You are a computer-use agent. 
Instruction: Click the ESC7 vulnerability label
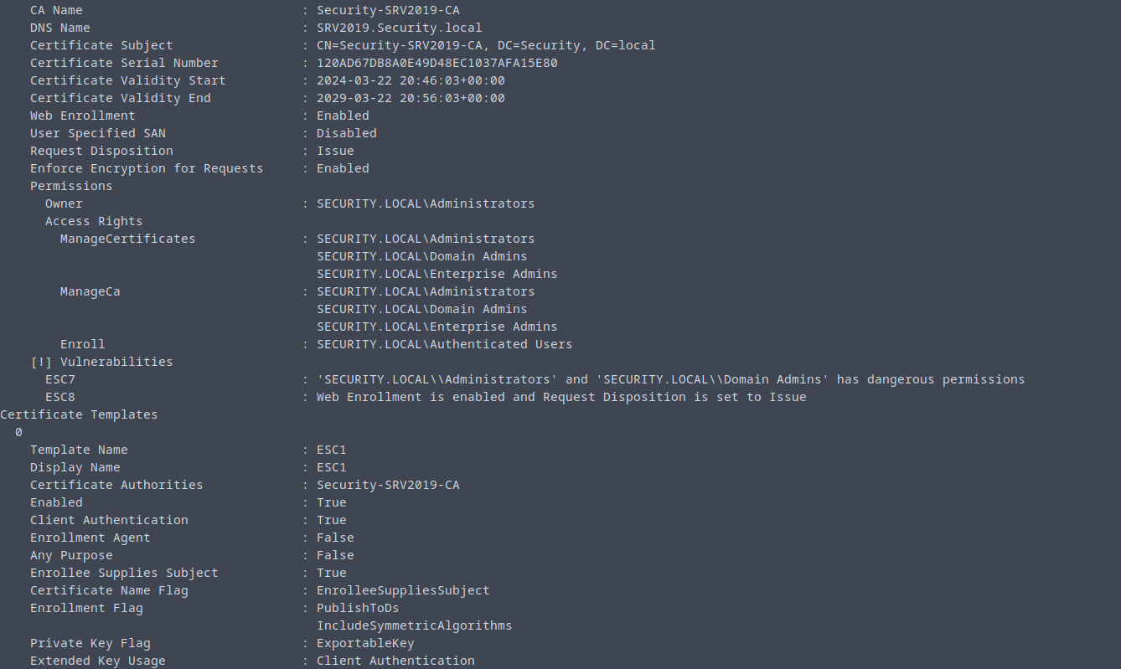click(x=59, y=380)
